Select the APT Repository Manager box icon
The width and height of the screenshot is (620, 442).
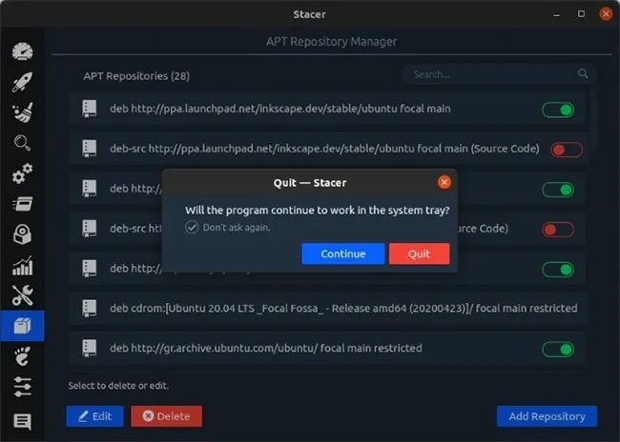pyautogui.click(x=23, y=326)
